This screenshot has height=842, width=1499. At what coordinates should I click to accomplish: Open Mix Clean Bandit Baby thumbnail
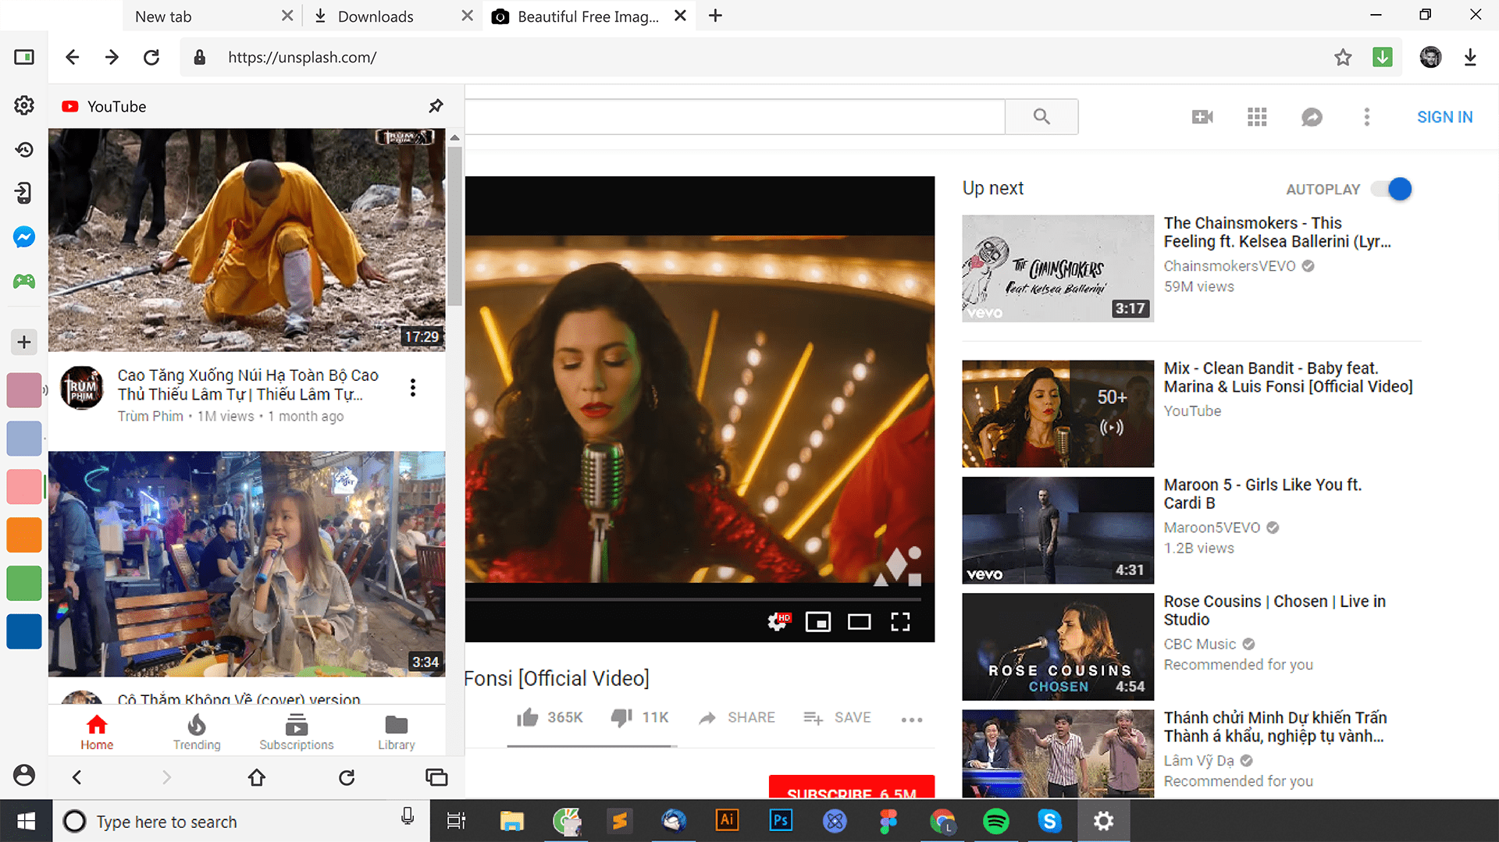click(x=1058, y=414)
